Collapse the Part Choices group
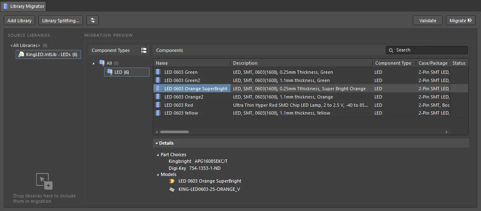The image size is (481, 211). tap(158, 155)
